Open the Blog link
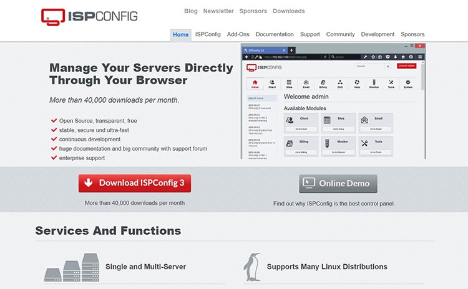The height and width of the screenshot is (289, 468). point(191,11)
